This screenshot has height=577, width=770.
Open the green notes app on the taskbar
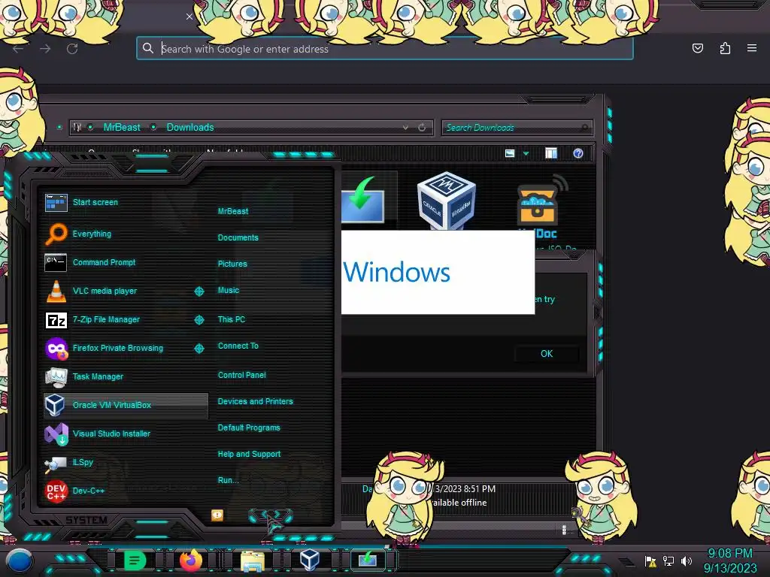click(x=134, y=560)
